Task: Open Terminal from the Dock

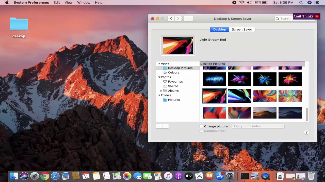Action: click(245, 176)
